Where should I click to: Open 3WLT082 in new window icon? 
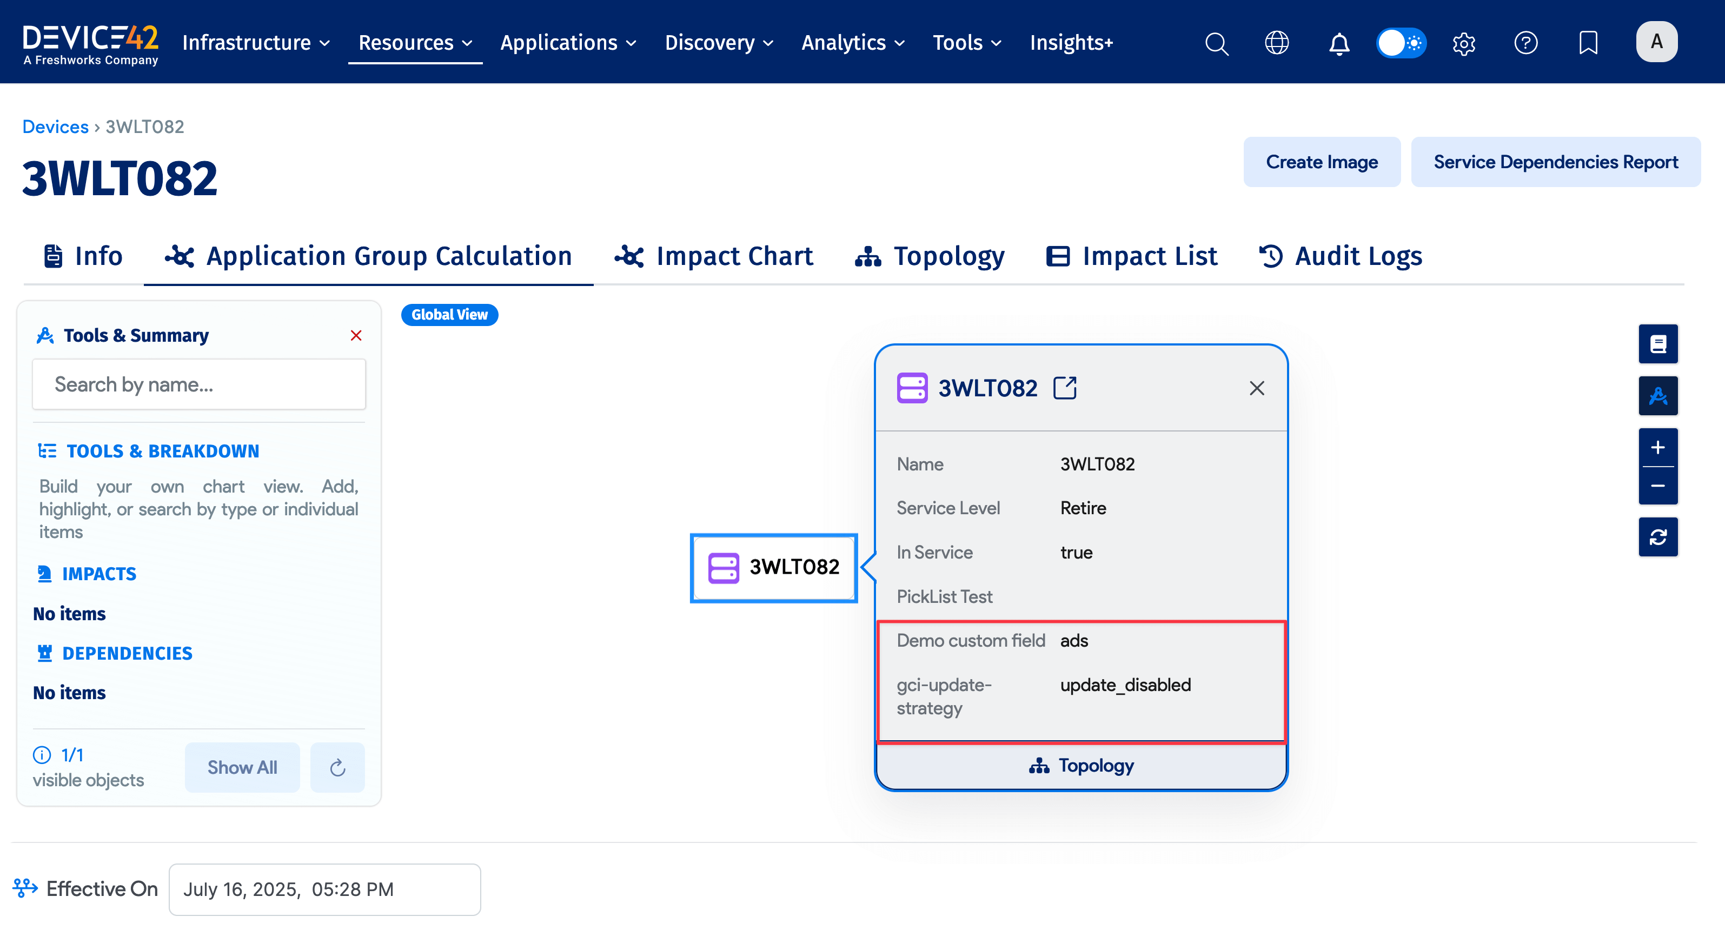[1065, 388]
